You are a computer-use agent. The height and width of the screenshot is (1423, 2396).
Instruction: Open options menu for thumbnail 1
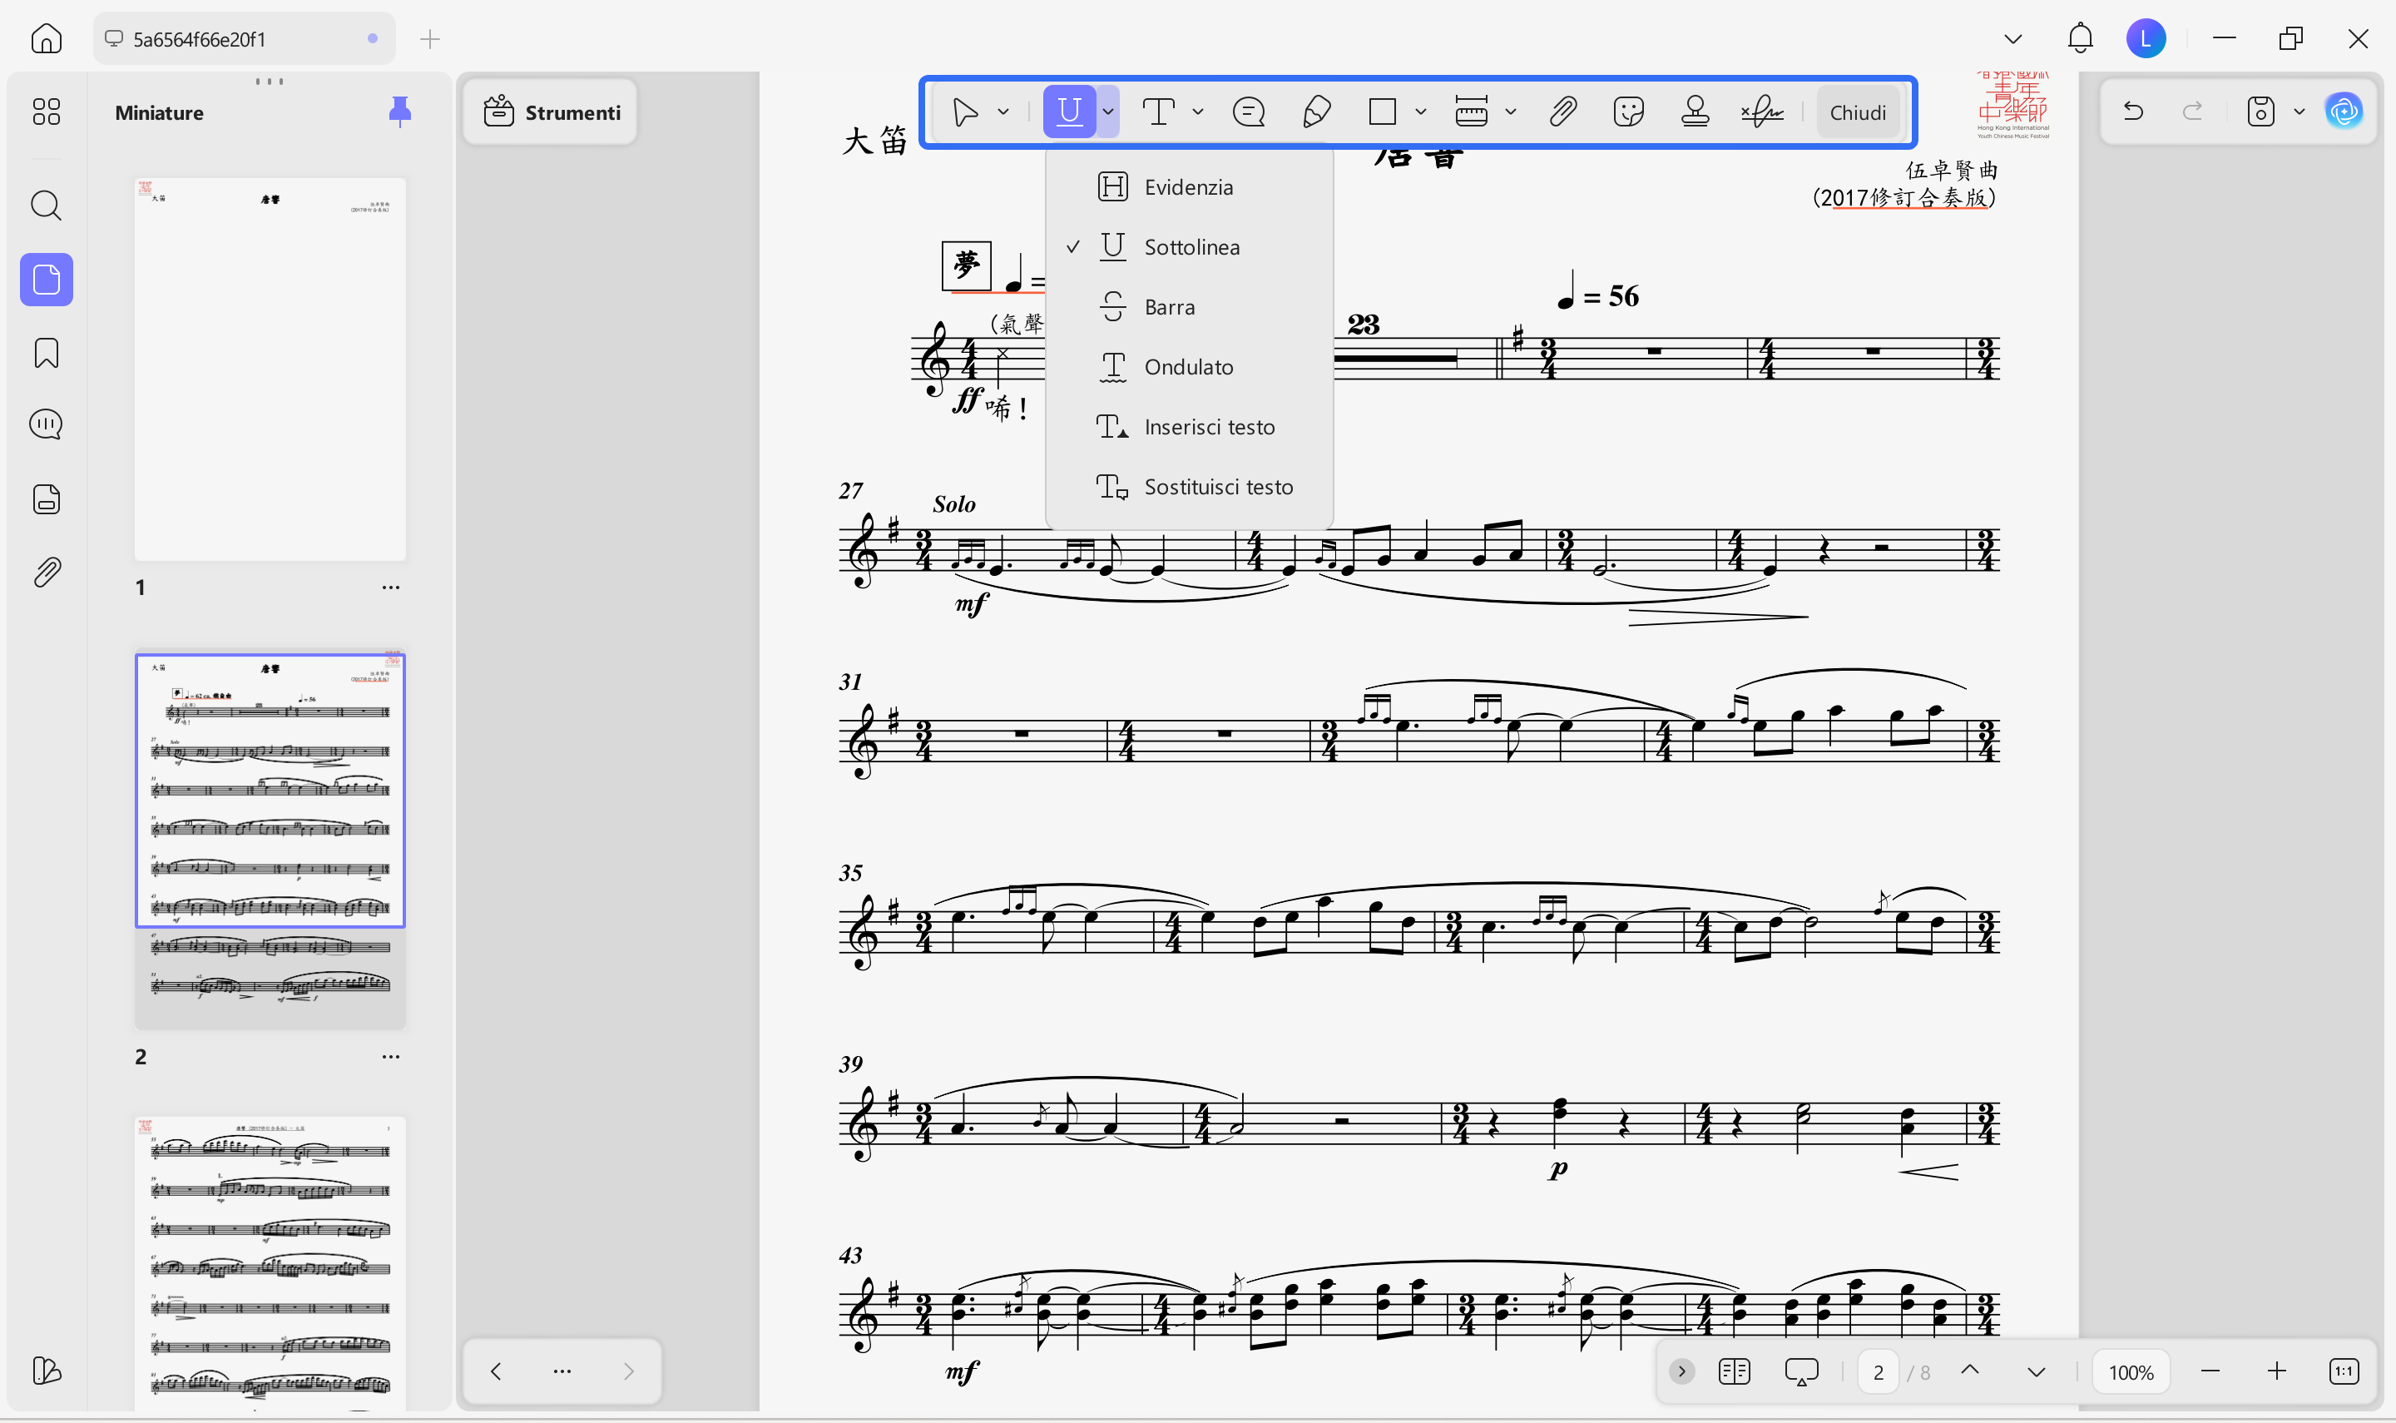coord(390,587)
